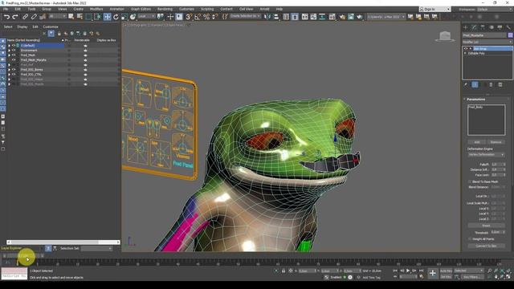Image resolution: width=514 pixels, height=289 pixels.
Task: Open the Deformation Engine dropdown
Action: tap(486, 154)
